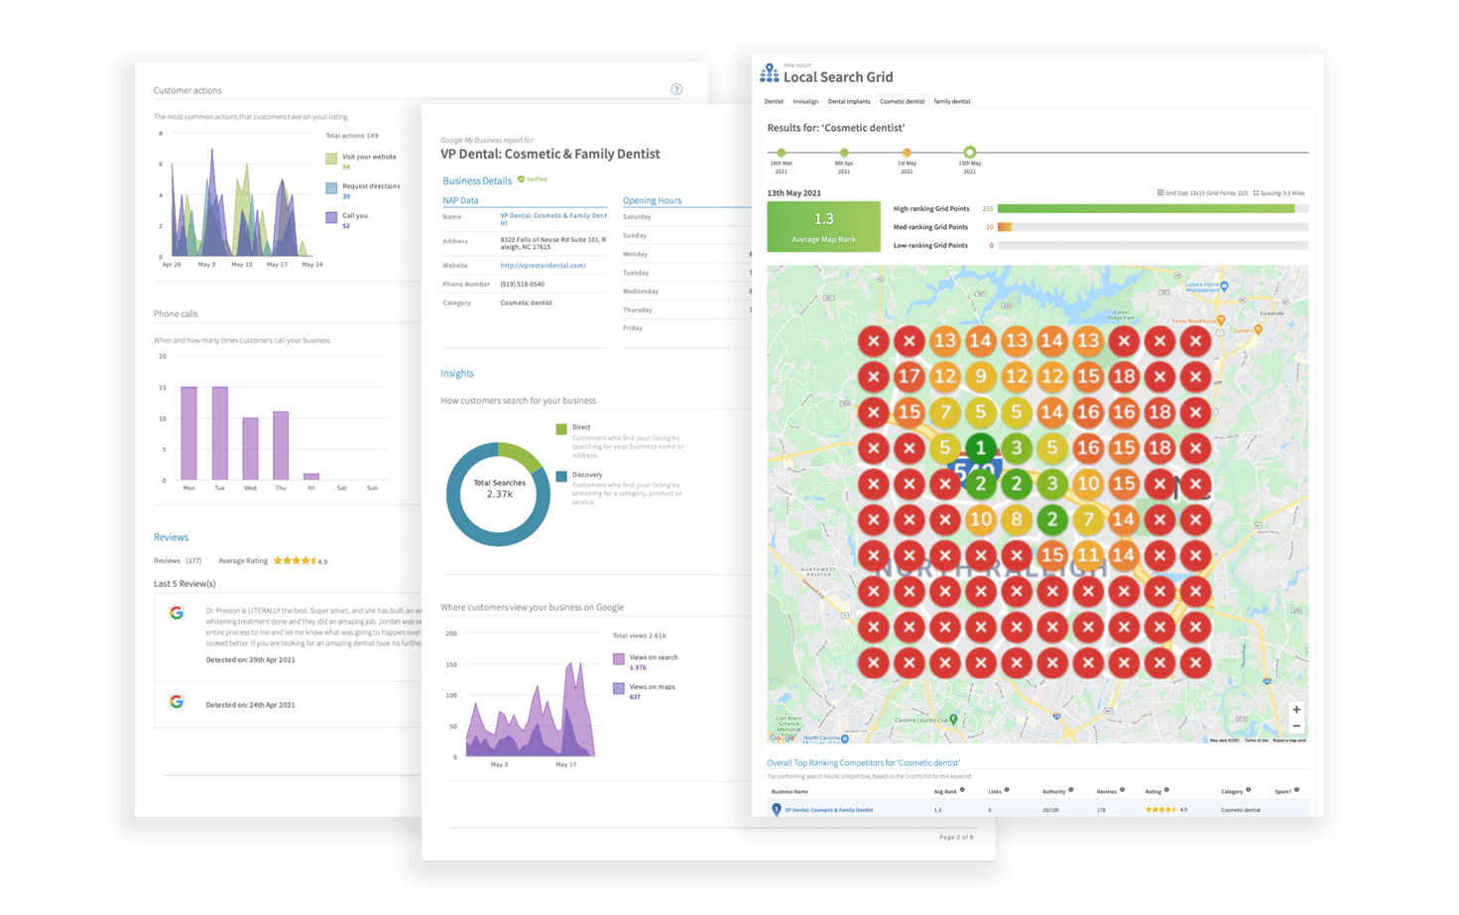
Task: Click the Insights section heading
Action: pos(457,374)
